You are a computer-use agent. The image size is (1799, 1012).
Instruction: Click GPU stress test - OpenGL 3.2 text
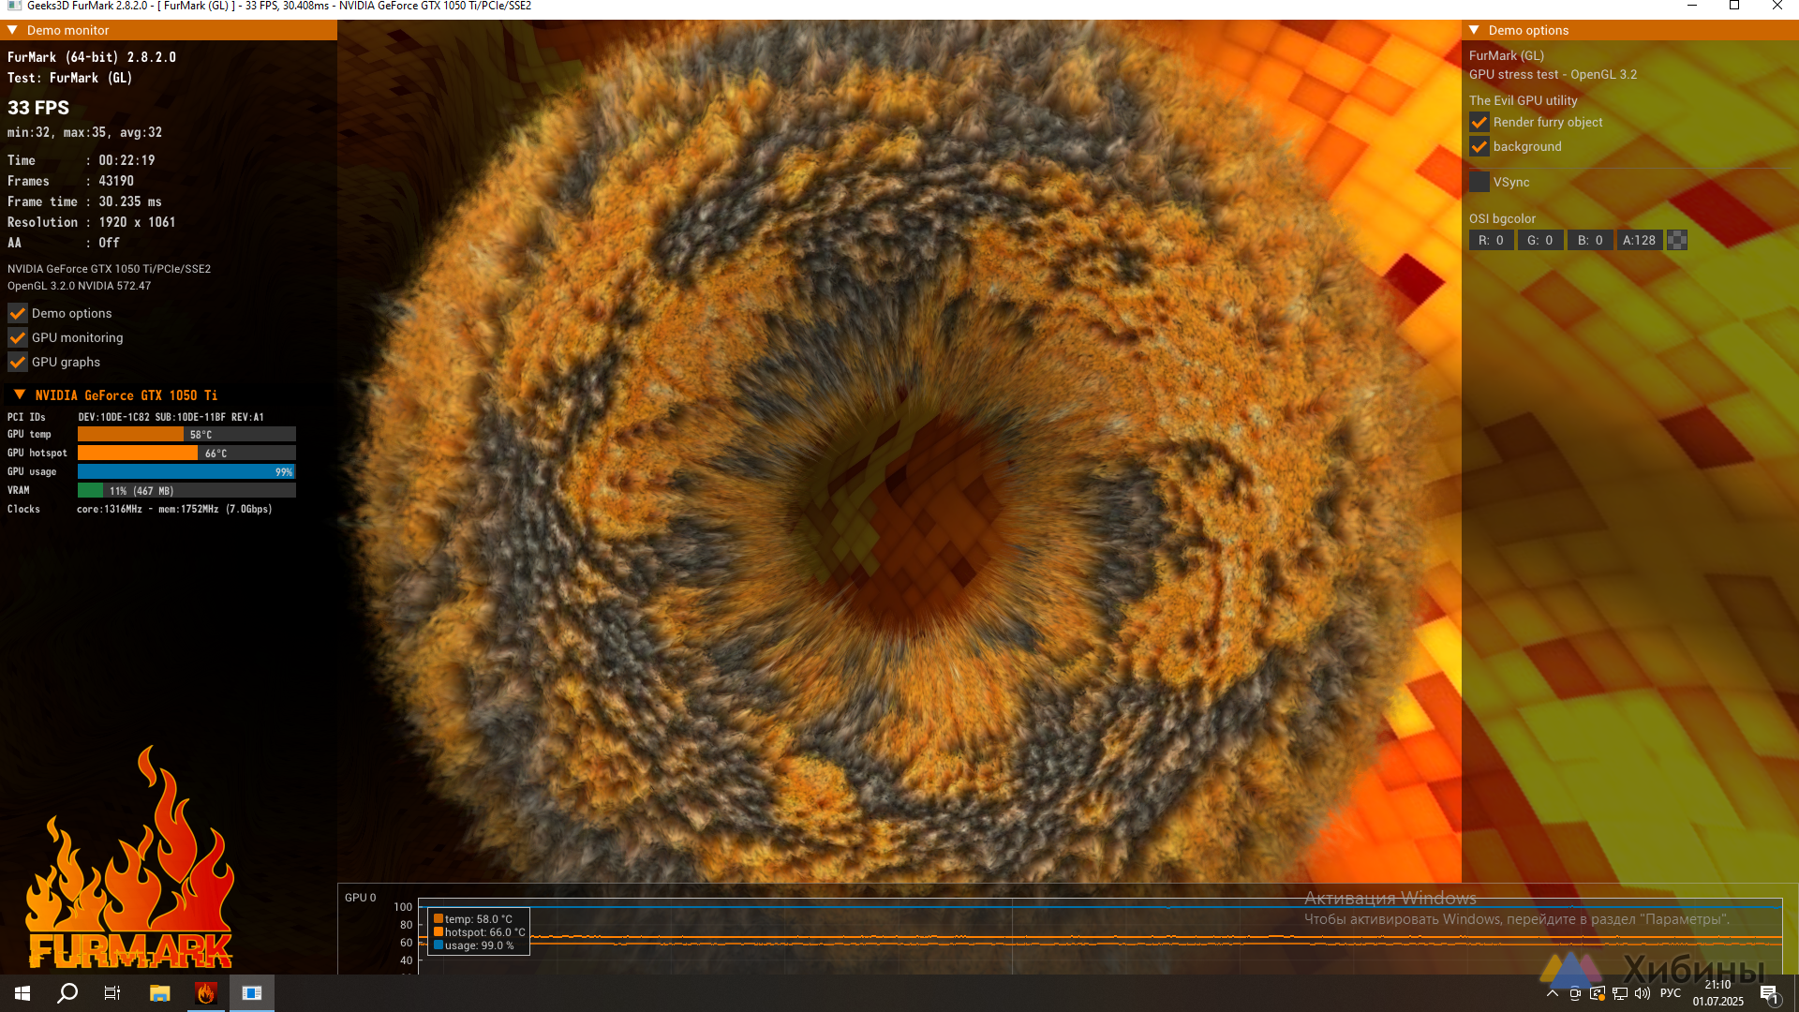pos(1553,75)
